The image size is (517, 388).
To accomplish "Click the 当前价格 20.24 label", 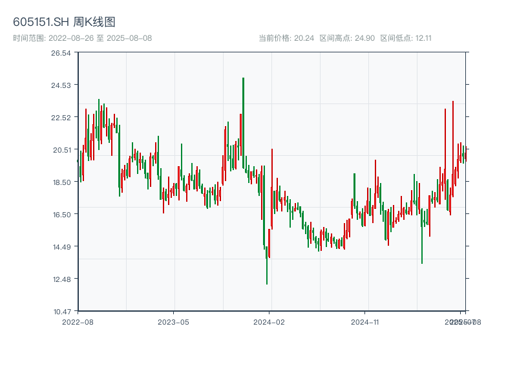I will [x=286, y=38].
